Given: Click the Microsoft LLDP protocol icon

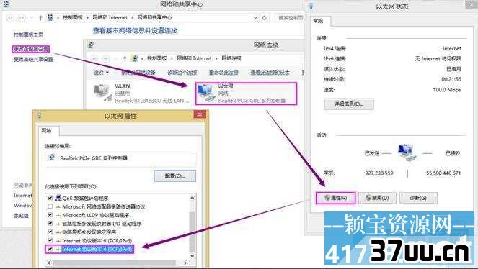Looking at the screenshot, I should point(58,215).
